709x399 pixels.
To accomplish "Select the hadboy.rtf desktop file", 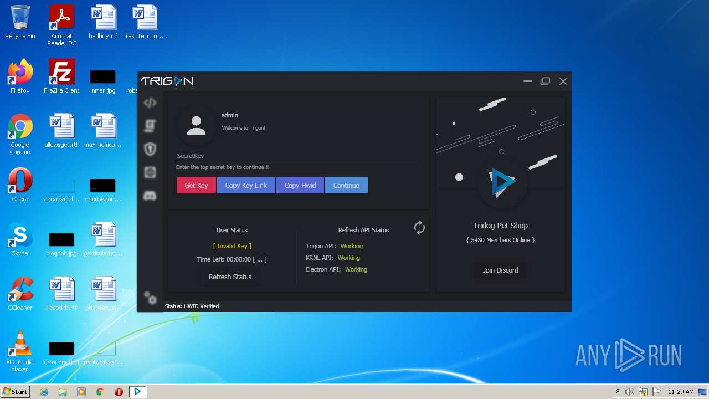I will (103, 22).
